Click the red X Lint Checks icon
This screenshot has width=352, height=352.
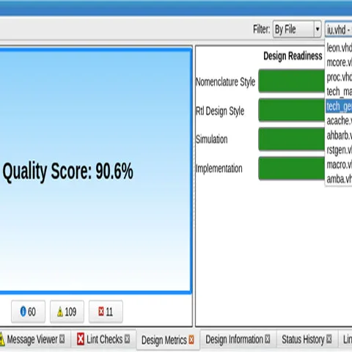[81, 339]
